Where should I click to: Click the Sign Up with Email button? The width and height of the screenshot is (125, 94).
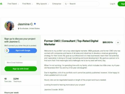tap(21, 69)
